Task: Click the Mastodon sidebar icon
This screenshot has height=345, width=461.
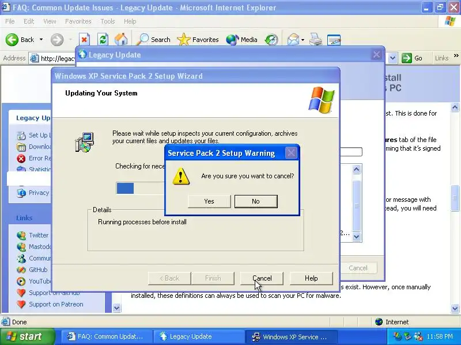Action: coord(21,247)
